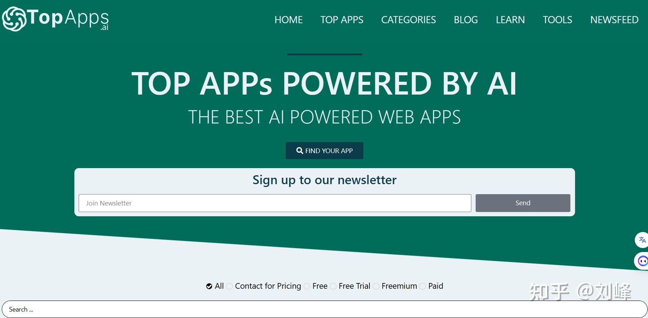Click the TOP APPs POWERED BY AI heading
The height and width of the screenshot is (318, 648).
point(324,84)
